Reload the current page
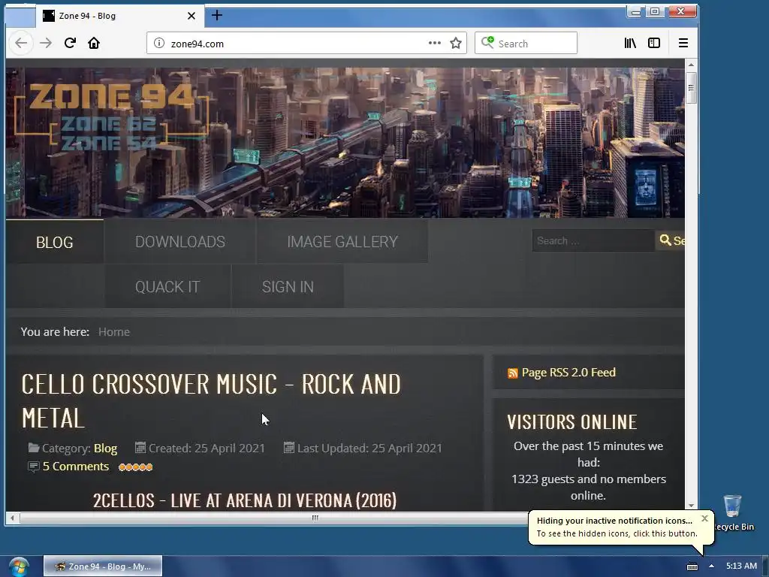 click(70, 43)
